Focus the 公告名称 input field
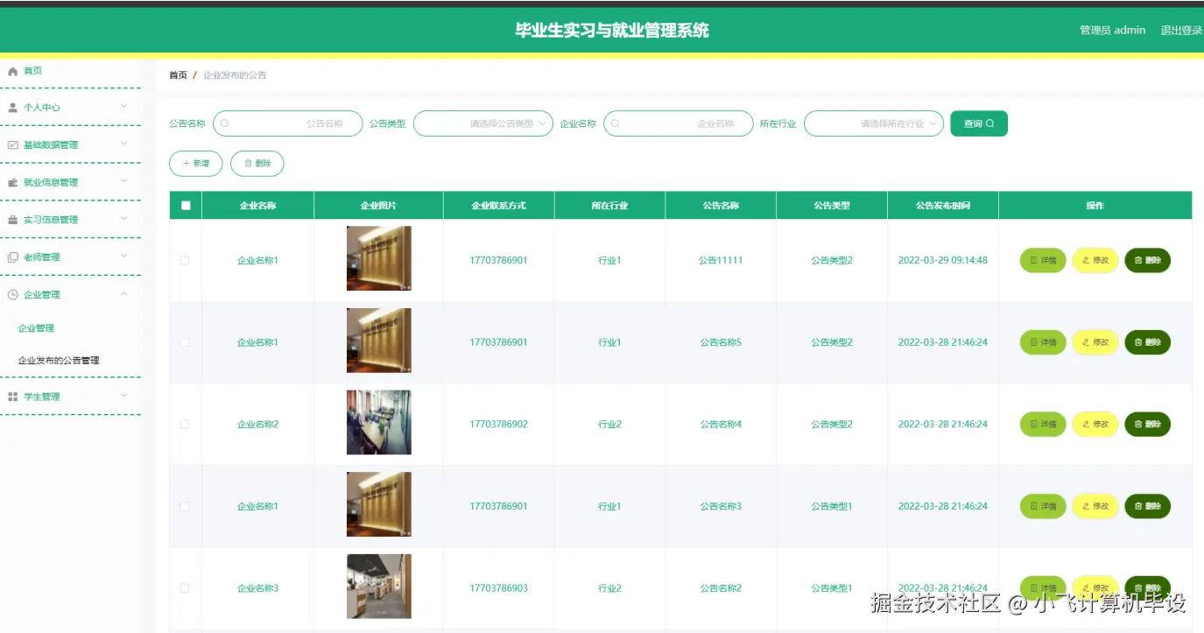Image resolution: width=1204 pixels, height=633 pixels. click(288, 123)
